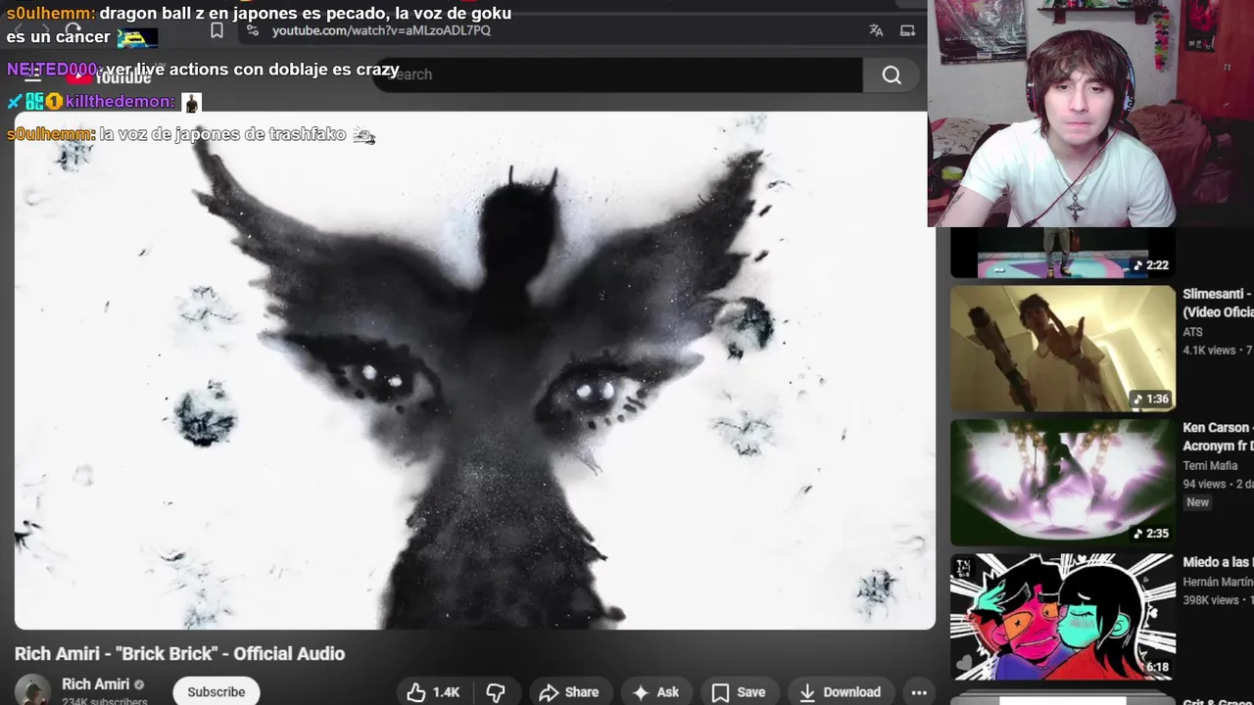Click the killthedemon username in chat
The width and height of the screenshot is (1254, 705).
[120, 102]
